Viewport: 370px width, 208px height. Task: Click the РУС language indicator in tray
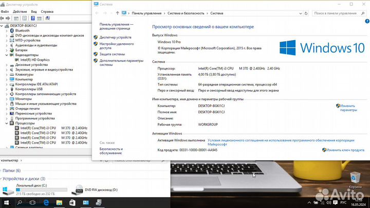(343, 203)
